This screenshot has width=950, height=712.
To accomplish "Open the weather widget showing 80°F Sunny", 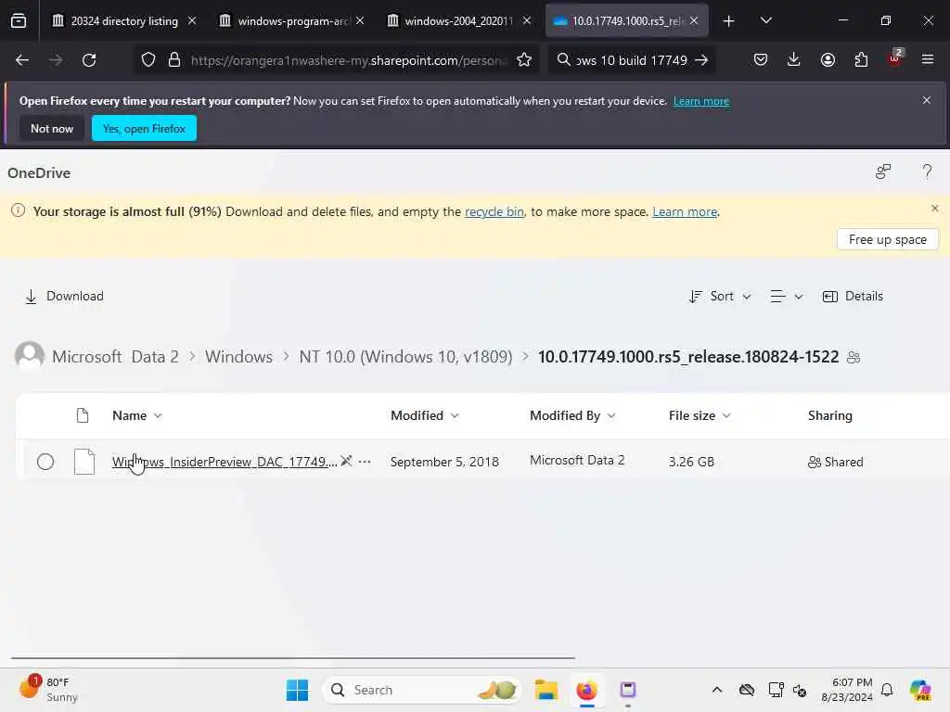I will (48, 690).
